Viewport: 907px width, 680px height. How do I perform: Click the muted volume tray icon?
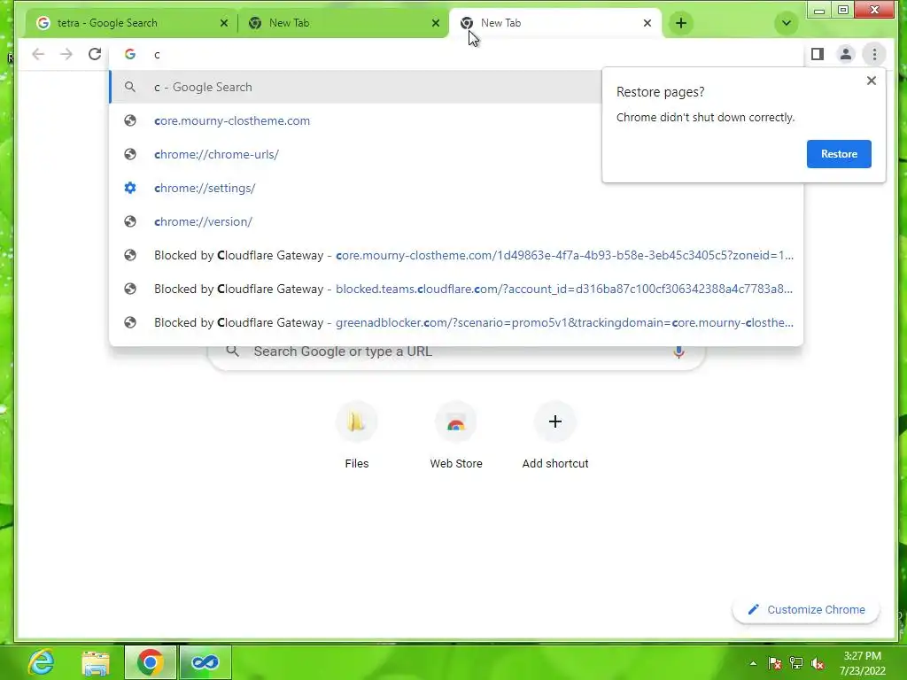[818, 663]
